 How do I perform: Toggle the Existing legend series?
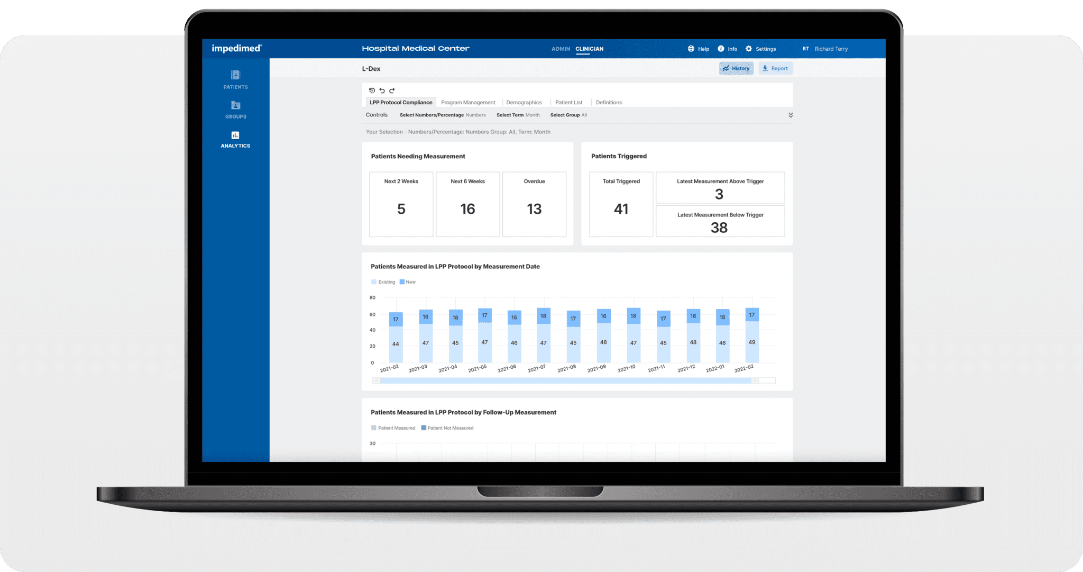(383, 282)
